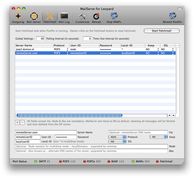Click the Polling Interval input field
This screenshot has height=178, width=194.
click(40, 38)
